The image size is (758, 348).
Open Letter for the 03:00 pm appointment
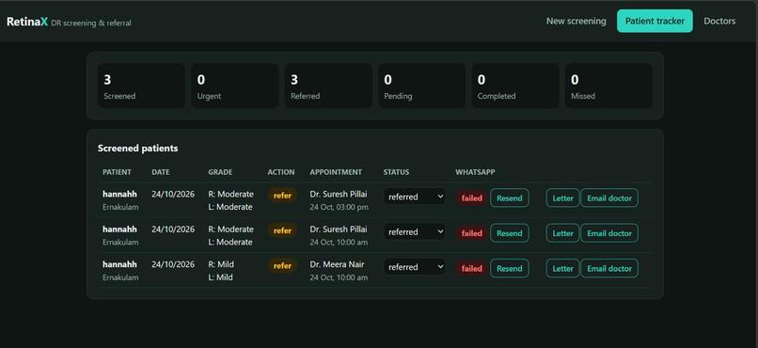coord(562,198)
